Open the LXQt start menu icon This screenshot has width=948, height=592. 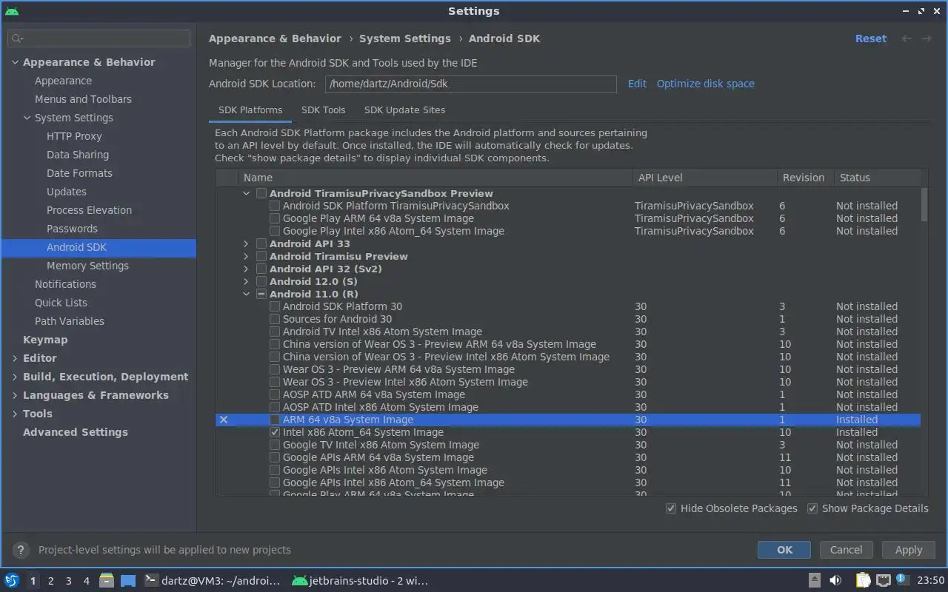pos(12,580)
